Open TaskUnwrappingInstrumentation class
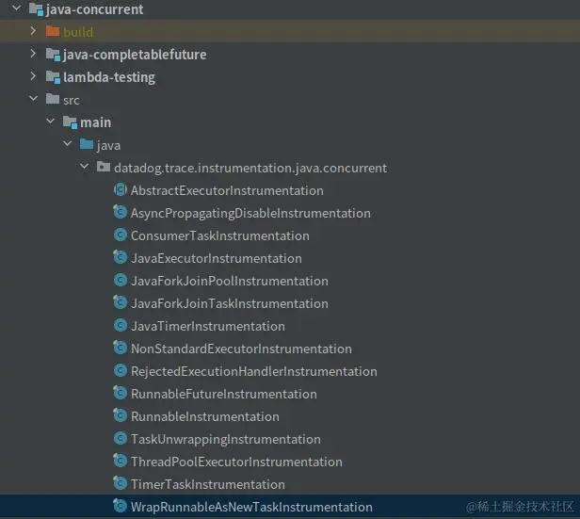580x519 pixels. coord(226,439)
